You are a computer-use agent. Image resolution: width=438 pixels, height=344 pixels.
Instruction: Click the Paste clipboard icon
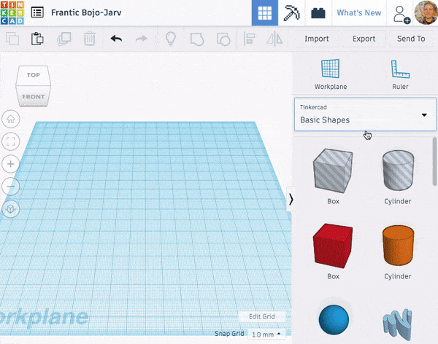37,39
